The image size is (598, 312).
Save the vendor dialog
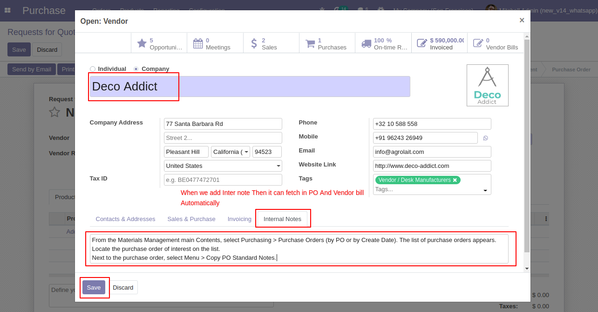(94, 287)
